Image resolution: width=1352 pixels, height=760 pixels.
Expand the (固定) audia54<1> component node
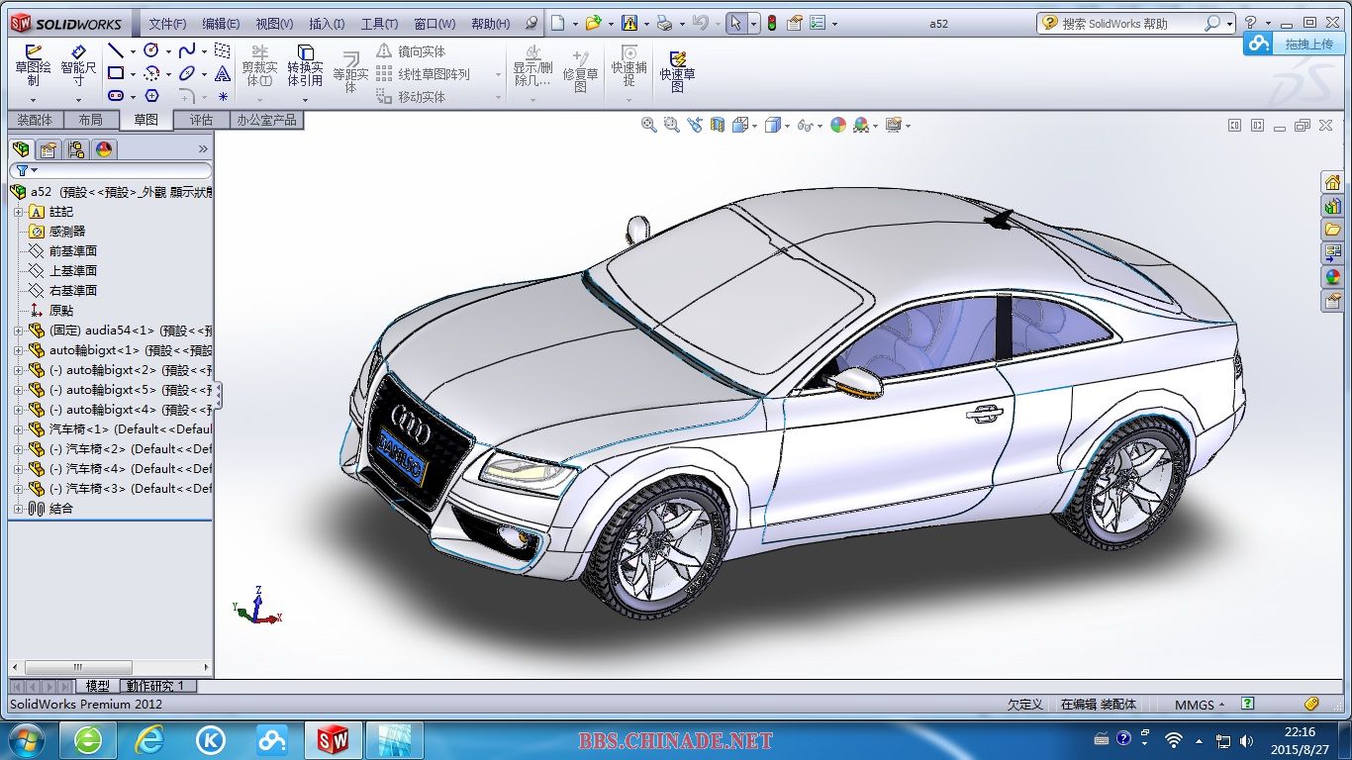tap(18, 331)
